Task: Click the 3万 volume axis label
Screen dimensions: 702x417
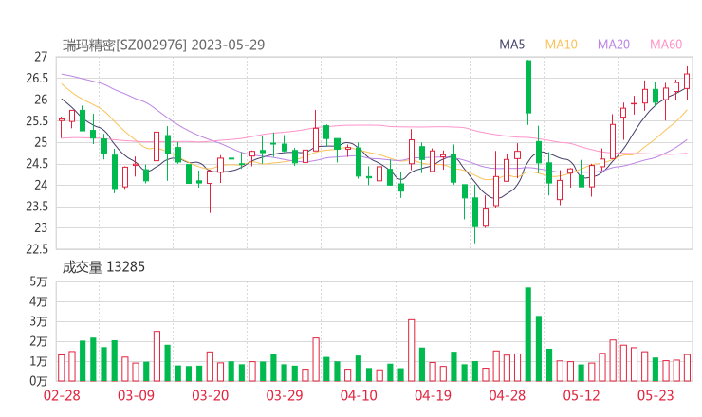Action: click(39, 321)
